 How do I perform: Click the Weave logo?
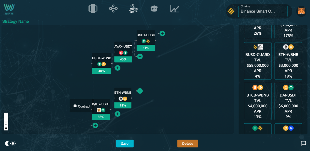click(9, 9)
